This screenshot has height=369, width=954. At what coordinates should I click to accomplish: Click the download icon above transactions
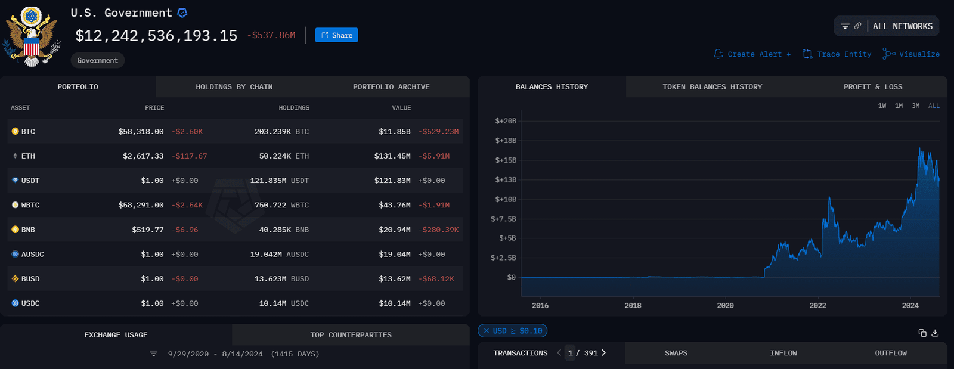coord(935,333)
